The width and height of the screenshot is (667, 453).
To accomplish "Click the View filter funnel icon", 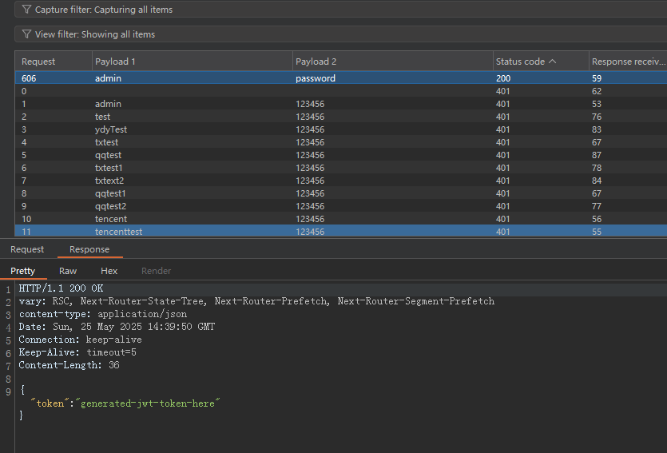I will [26, 34].
